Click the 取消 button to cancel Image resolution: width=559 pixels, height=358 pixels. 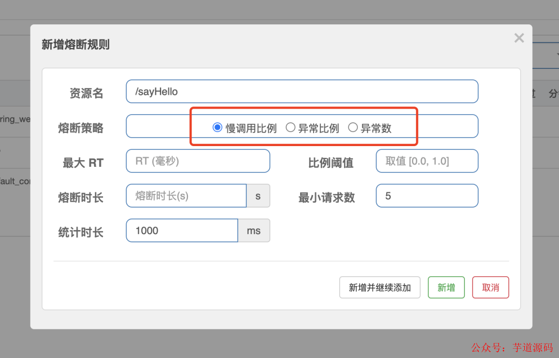pos(491,288)
